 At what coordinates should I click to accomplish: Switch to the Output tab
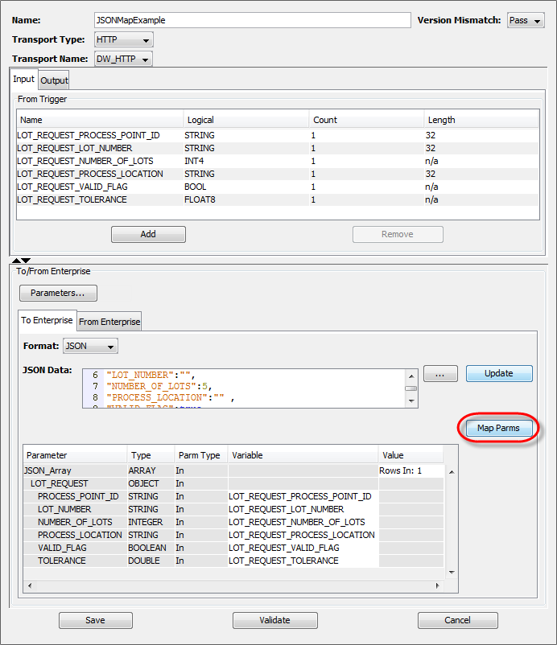[55, 80]
